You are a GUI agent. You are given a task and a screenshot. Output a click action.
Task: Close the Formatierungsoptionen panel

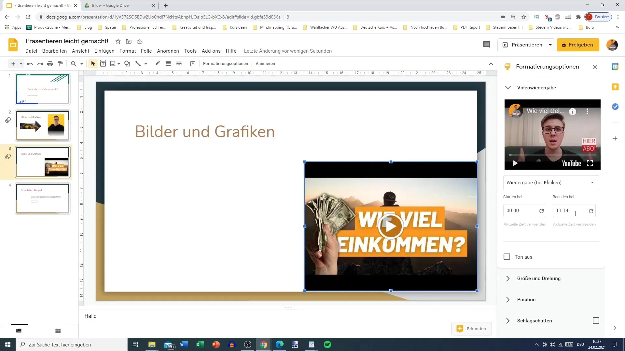tap(595, 67)
